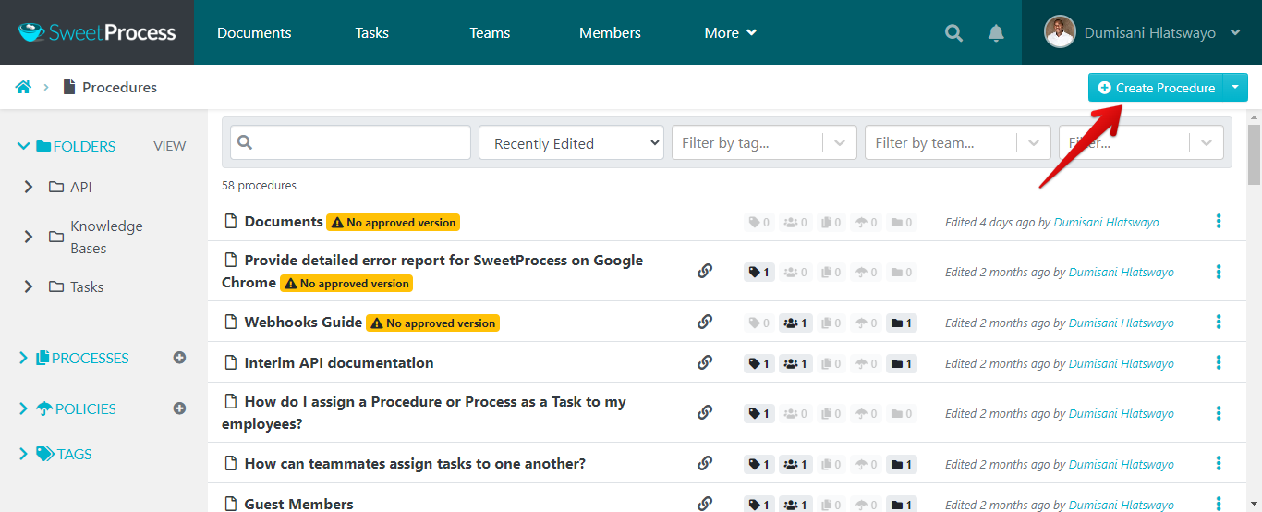The height and width of the screenshot is (512, 1262).
Task: Click link icon on How do I assign a Procedure row
Action: [705, 412]
